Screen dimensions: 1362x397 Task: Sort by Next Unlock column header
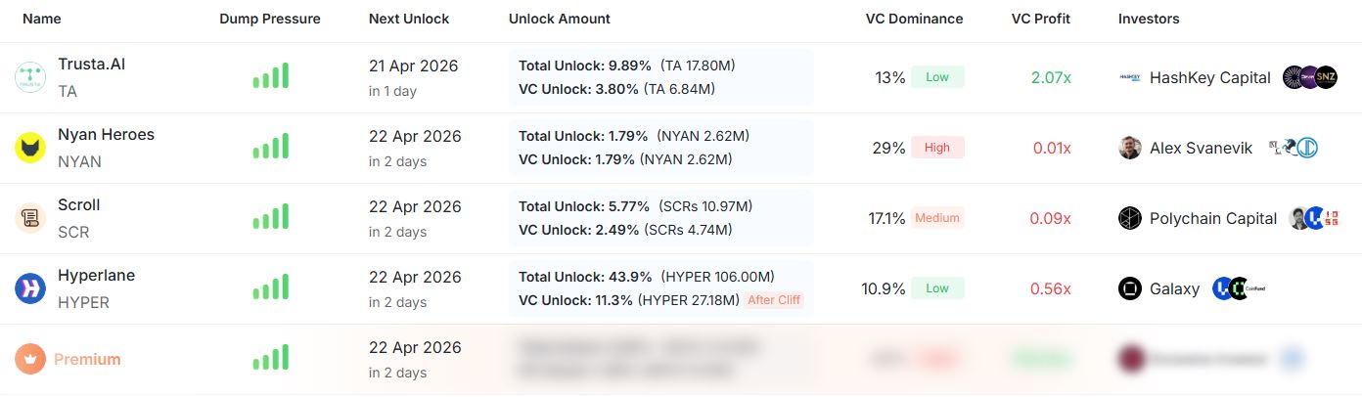pyautogui.click(x=409, y=19)
